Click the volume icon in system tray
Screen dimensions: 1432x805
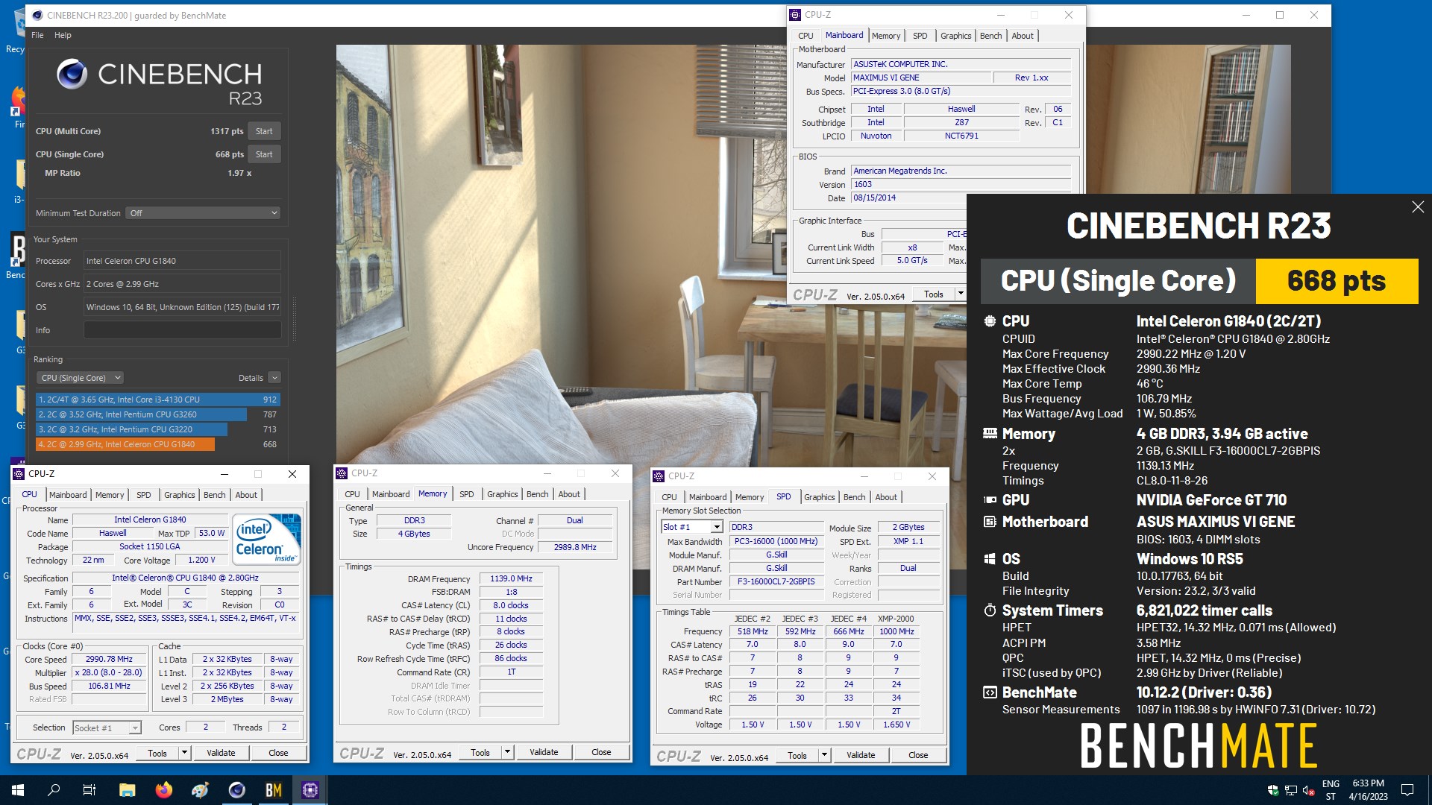[x=1309, y=790]
